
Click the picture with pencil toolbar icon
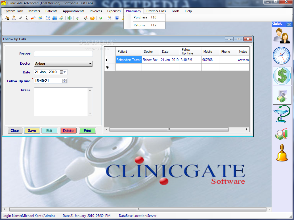point(40,18)
